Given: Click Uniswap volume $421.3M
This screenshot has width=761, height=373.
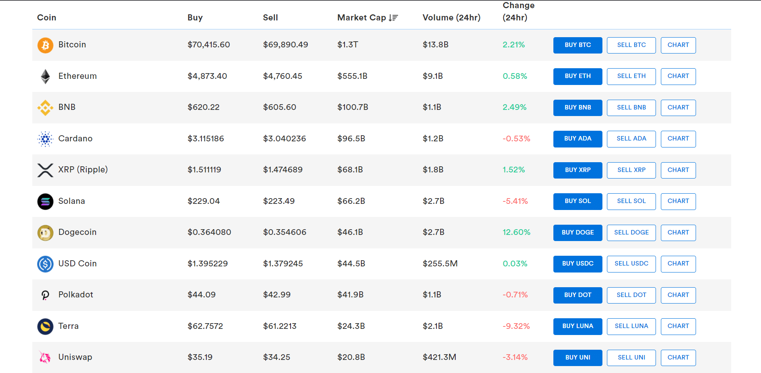Looking at the screenshot, I should [439, 357].
